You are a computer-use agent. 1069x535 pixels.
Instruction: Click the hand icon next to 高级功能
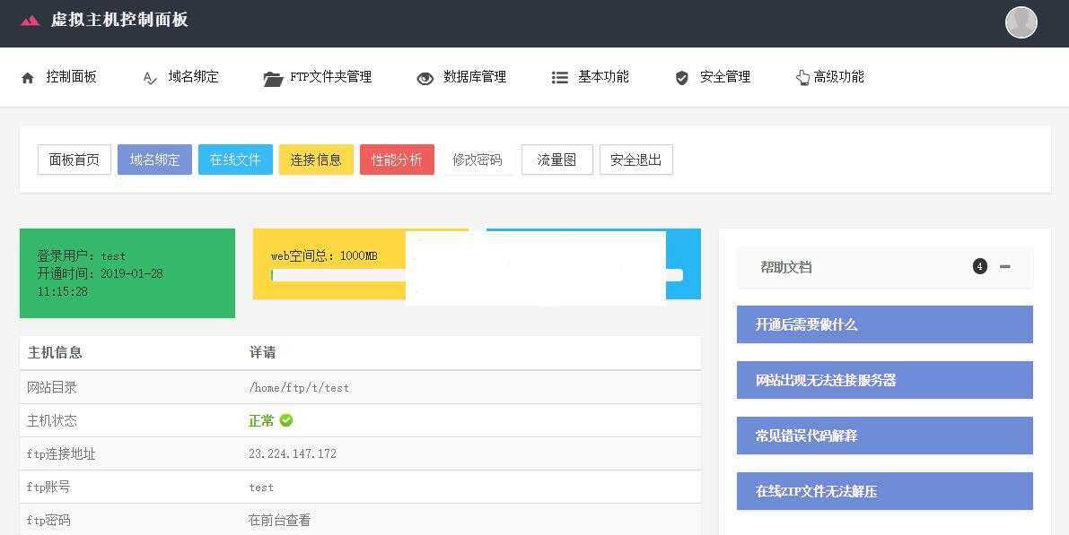[803, 77]
